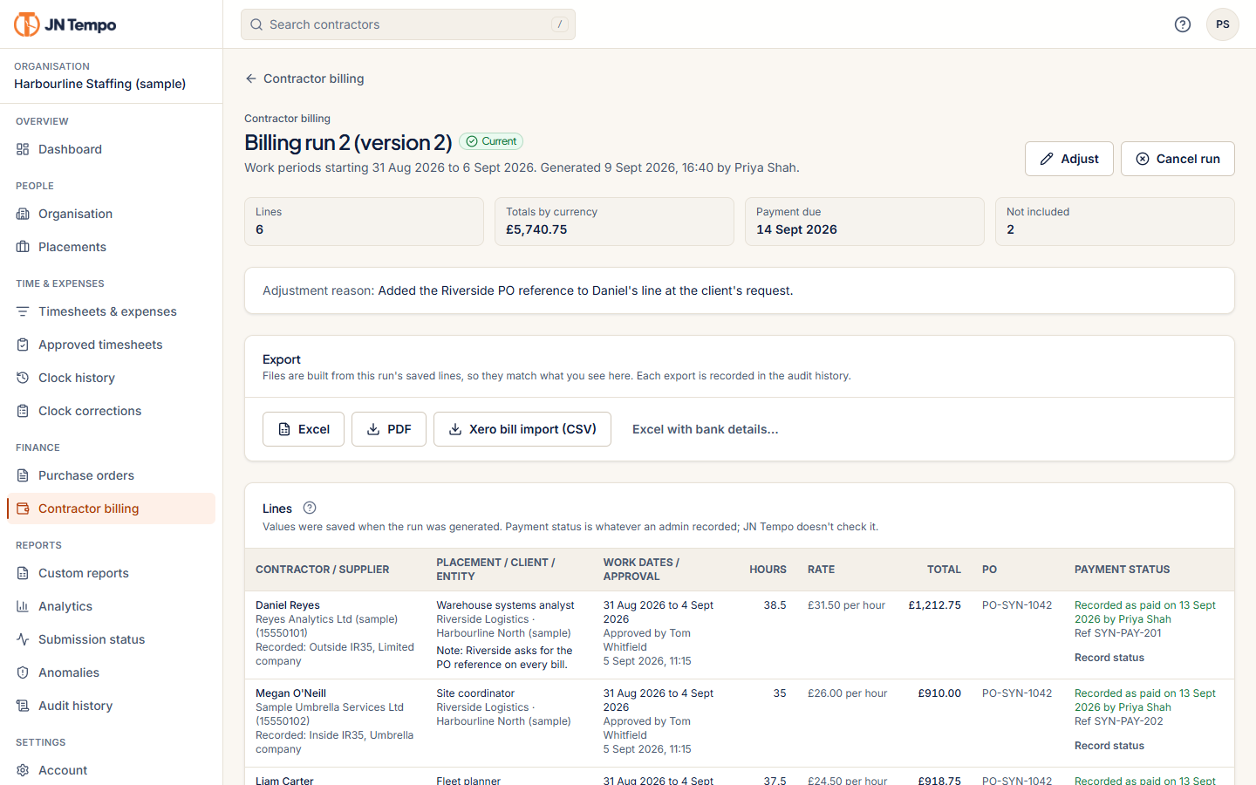This screenshot has height=785, width=1256.
Task: Click the 35 hours cell
Action: [780, 693]
